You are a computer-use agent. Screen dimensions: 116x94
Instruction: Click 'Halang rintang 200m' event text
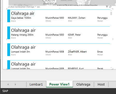click(x=22, y=35)
